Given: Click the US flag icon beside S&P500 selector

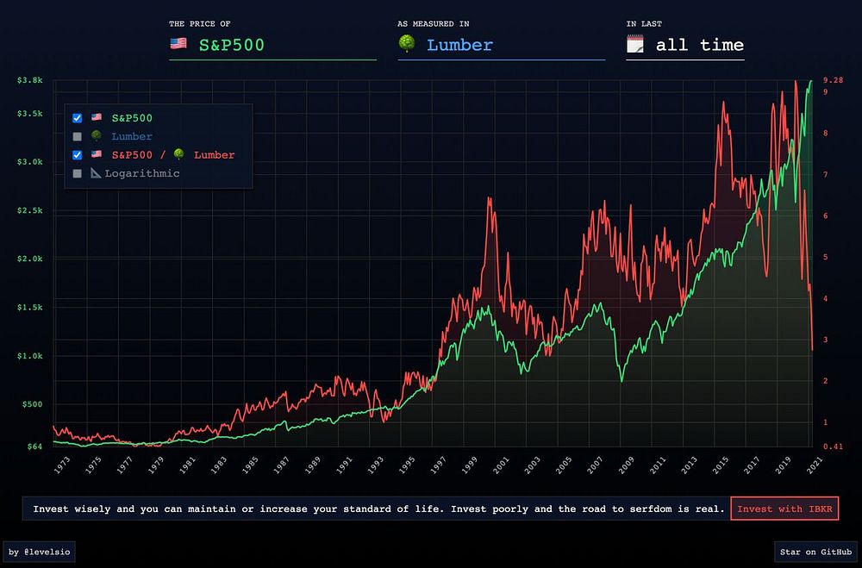Looking at the screenshot, I should tap(178, 43).
